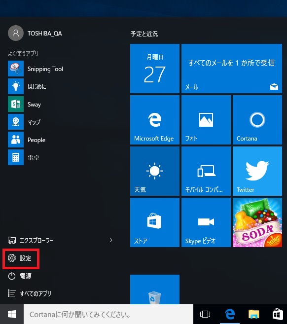Open the Skype ビデオ tile
The image size is (287, 324).
pos(206,222)
